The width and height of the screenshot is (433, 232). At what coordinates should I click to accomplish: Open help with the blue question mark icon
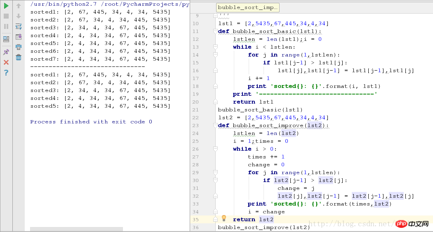pyautogui.click(x=6, y=73)
